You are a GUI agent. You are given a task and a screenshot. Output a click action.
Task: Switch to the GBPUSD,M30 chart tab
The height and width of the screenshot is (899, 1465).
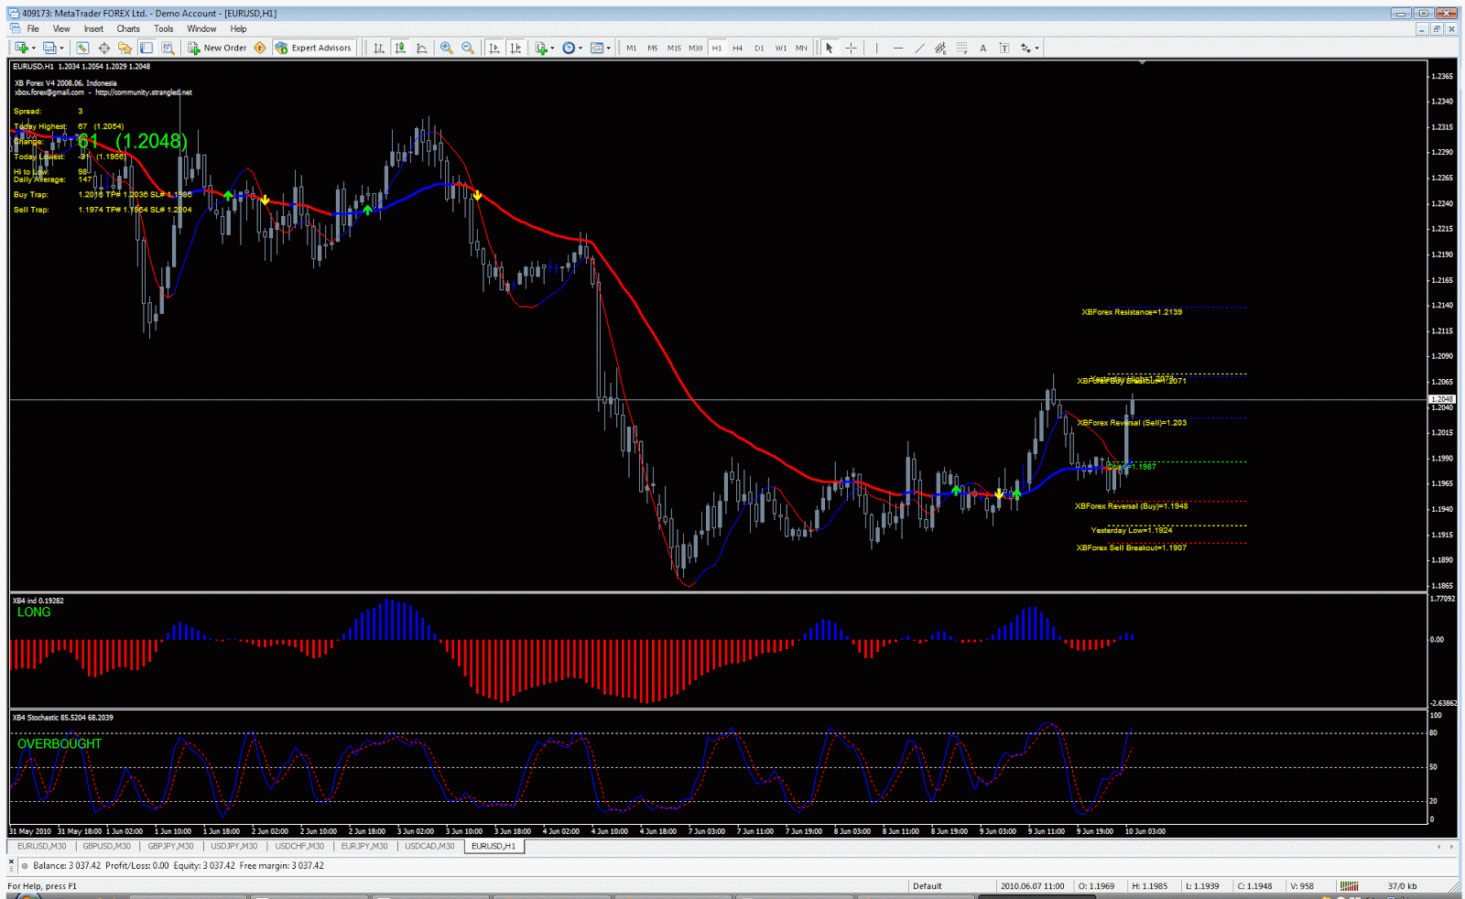106,846
